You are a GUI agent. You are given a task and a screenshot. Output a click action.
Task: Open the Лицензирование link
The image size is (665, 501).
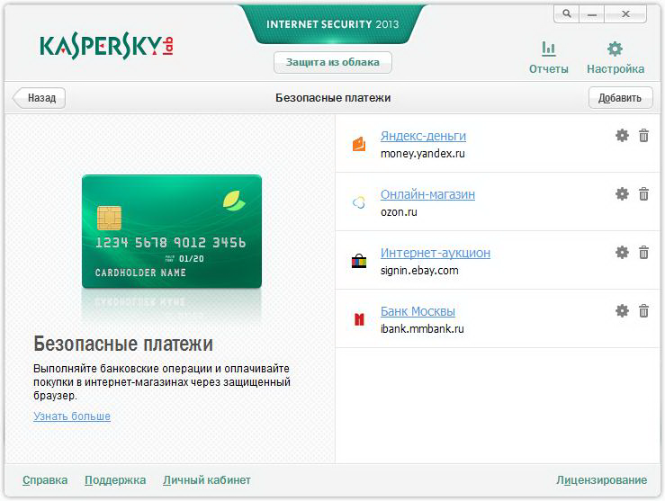[x=601, y=480]
